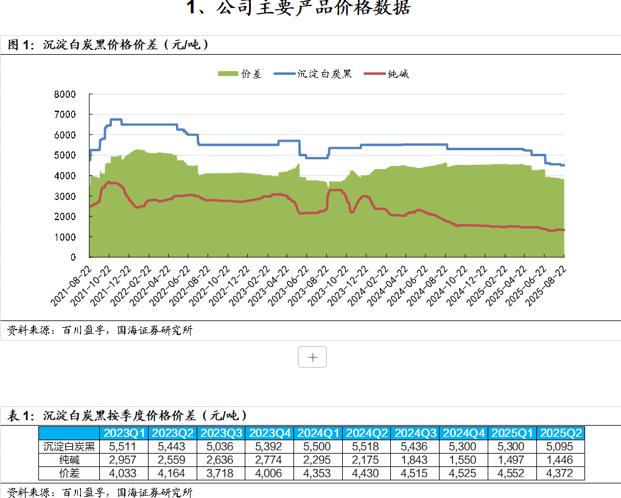
Task: Click the cell value 5,036
Action: point(220,446)
